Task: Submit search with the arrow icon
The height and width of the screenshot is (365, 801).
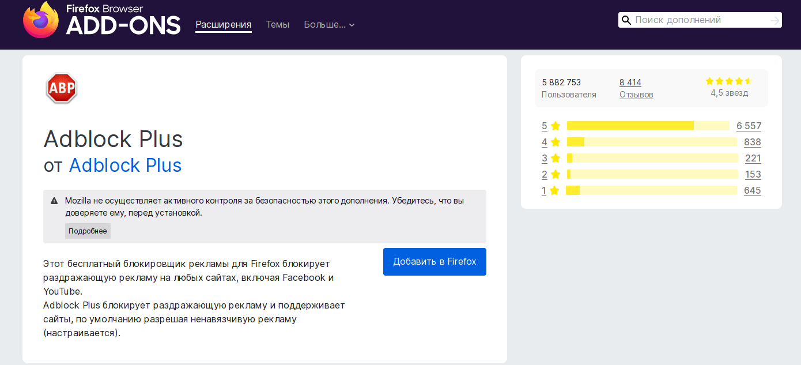Action: [774, 20]
